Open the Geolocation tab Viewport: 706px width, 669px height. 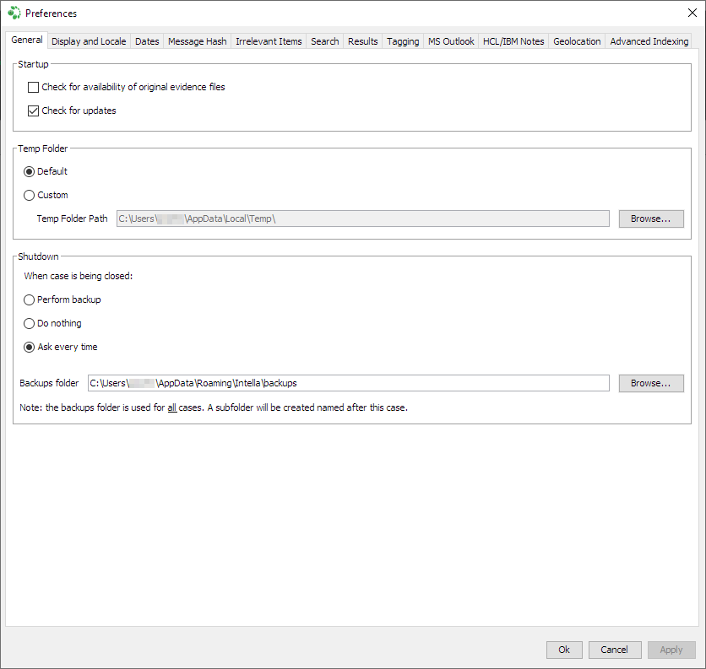(x=577, y=41)
